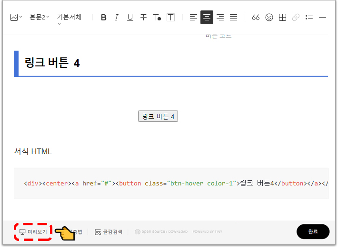
Task: Align text to the left
Action: (x=193, y=18)
